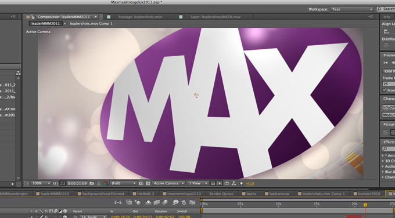Image resolution: width=395 pixels, height=218 pixels.
Task: Click the snapshot camera icon in viewer footer
Action: coord(92,183)
